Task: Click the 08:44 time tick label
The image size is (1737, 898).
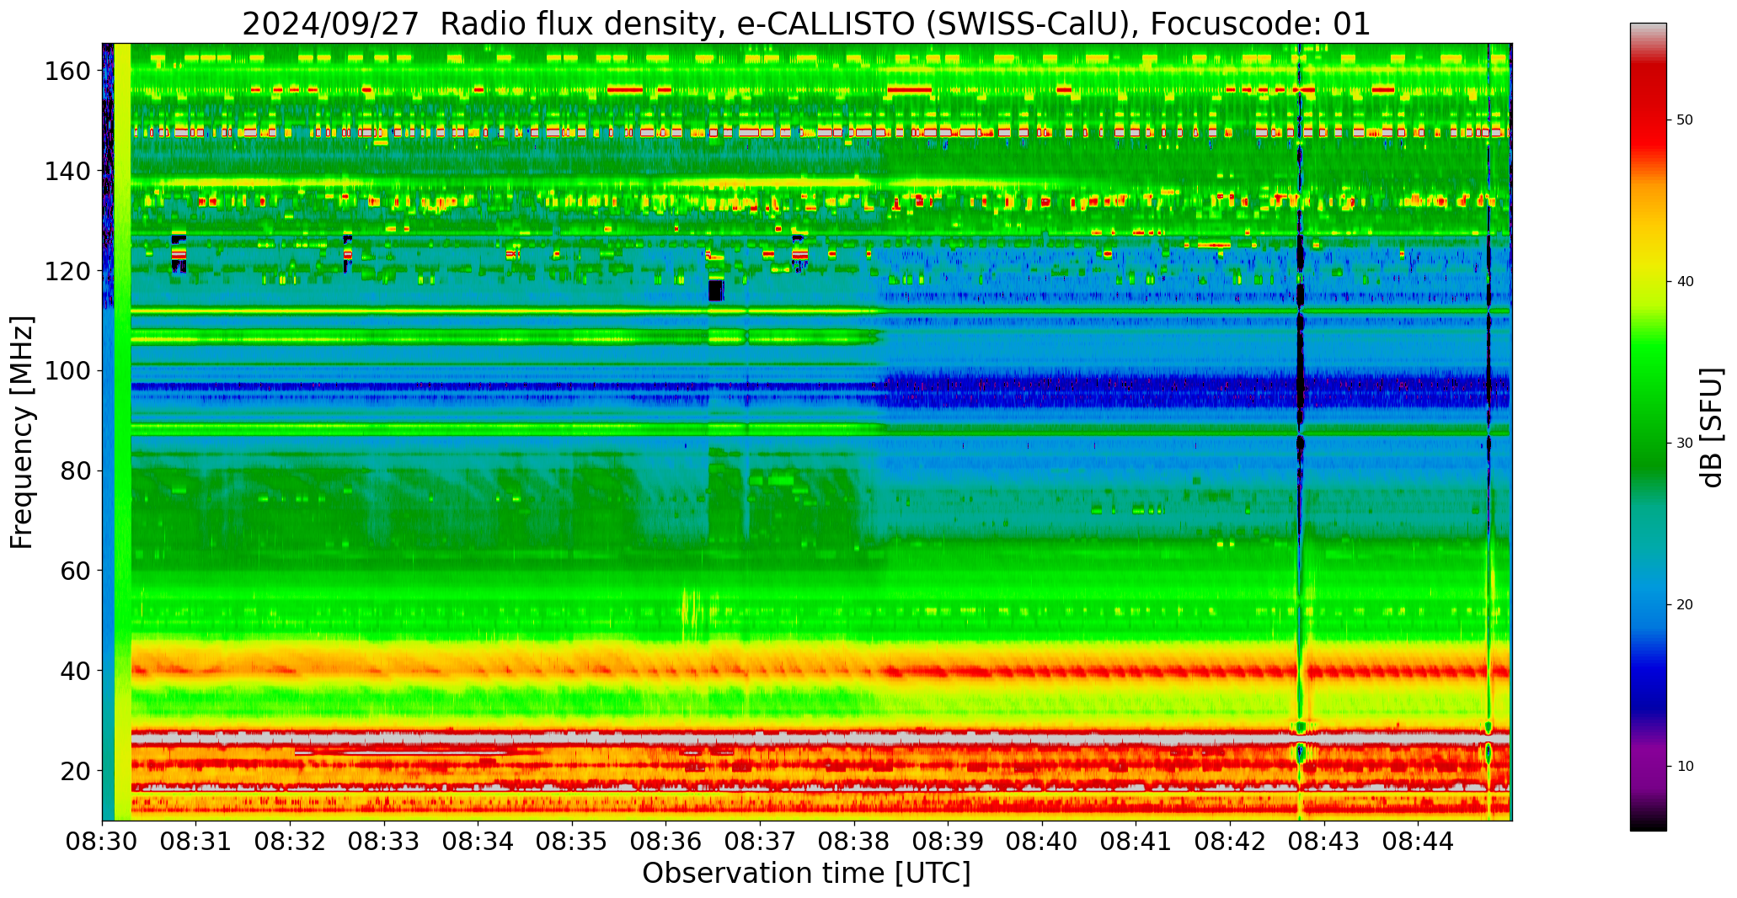Action: coord(1418,841)
